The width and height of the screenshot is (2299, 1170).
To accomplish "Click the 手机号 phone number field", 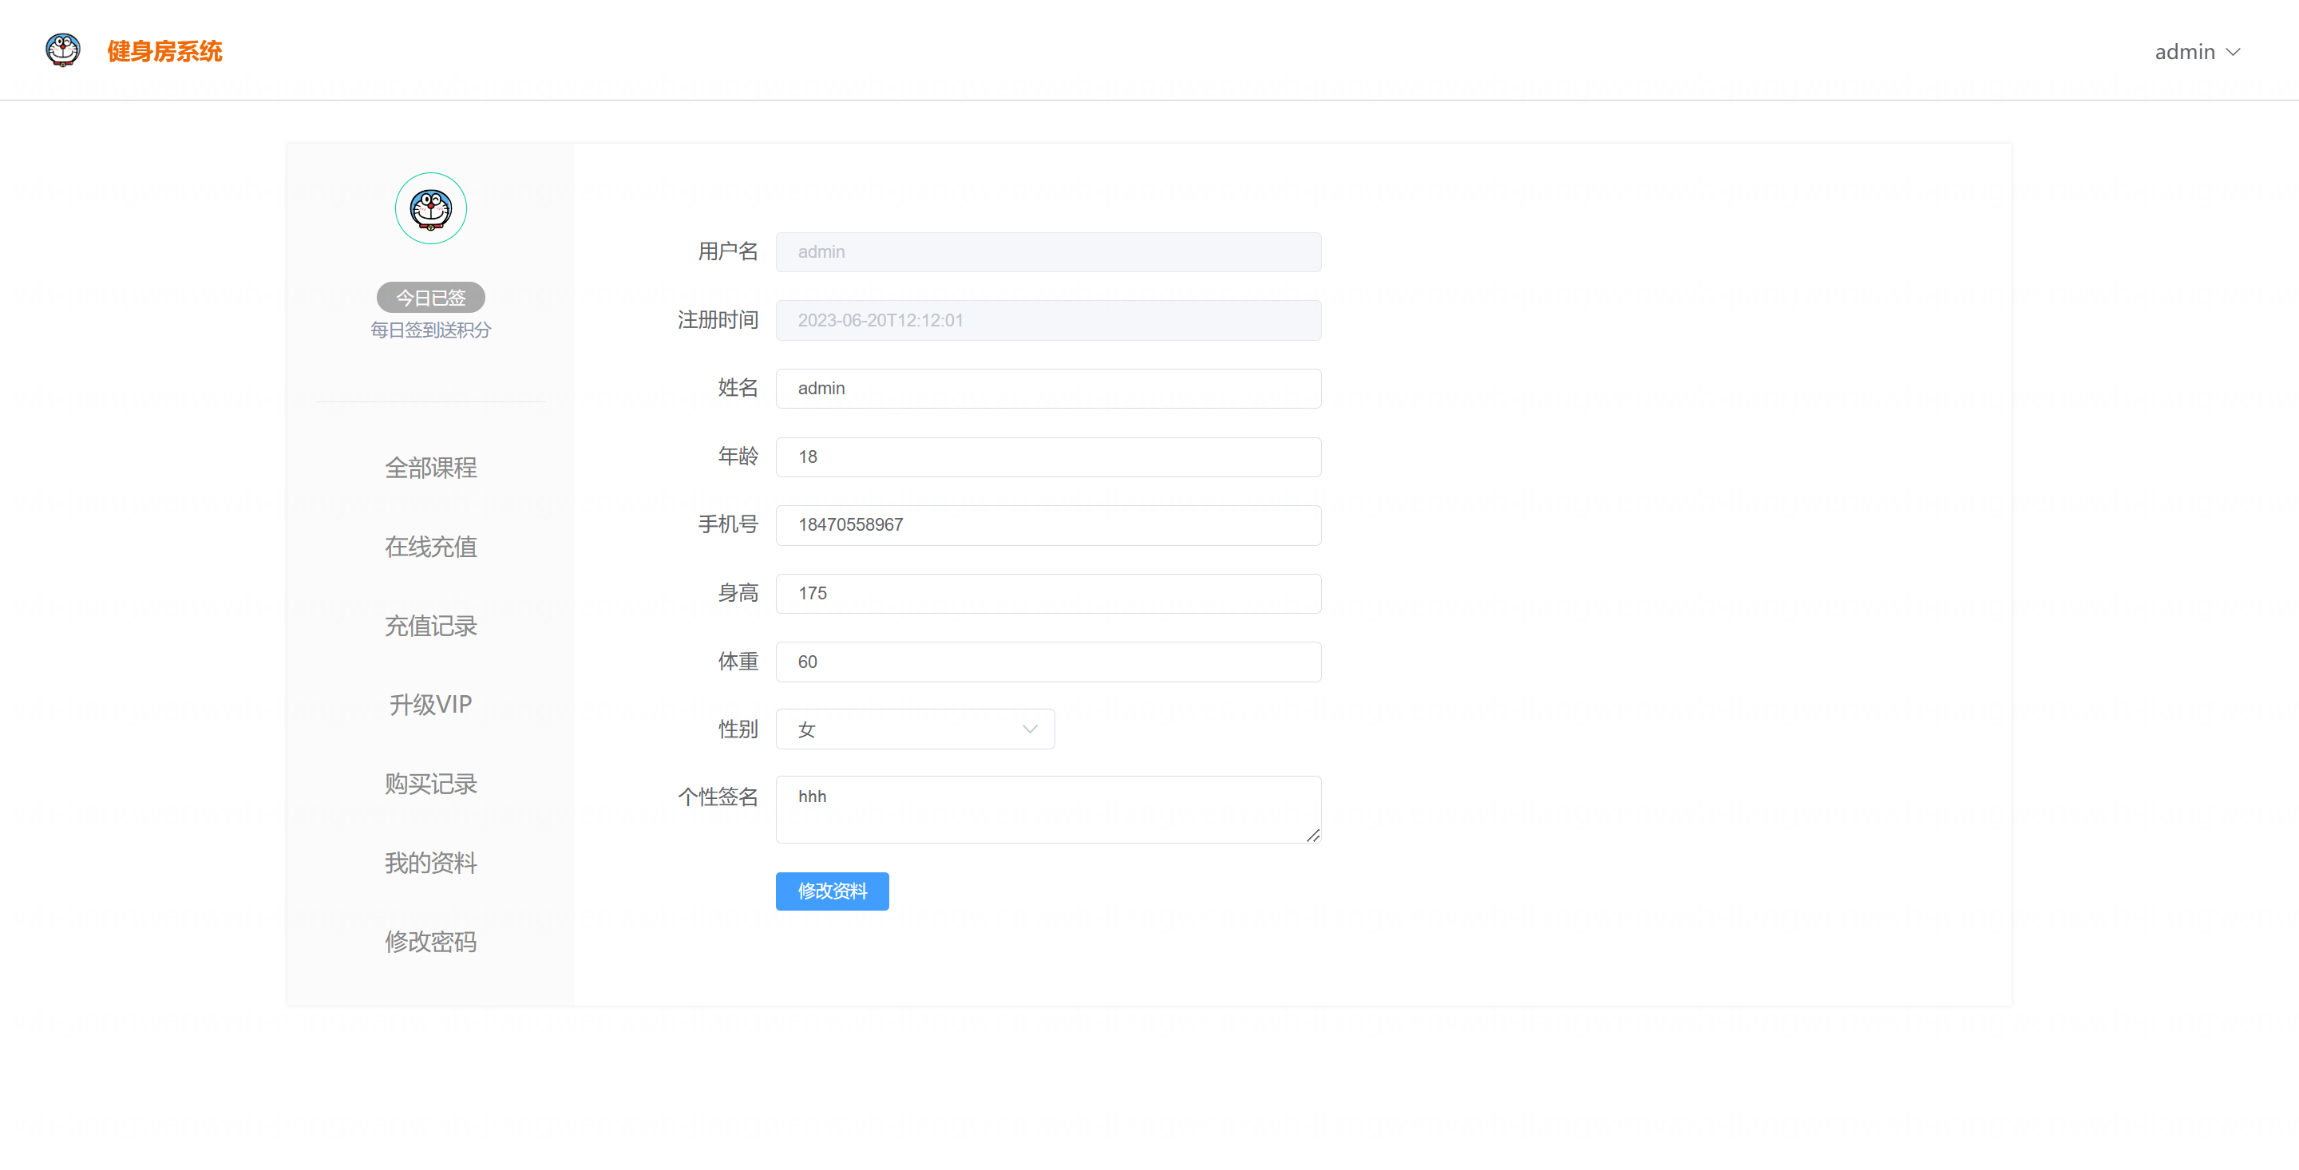I will (x=1048, y=525).
